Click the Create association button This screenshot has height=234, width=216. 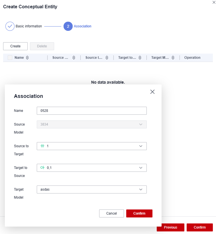click(x=15, y=46)
